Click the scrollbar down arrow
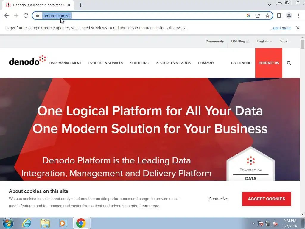This screenshot has width=305, height=229. coord(302,214)
